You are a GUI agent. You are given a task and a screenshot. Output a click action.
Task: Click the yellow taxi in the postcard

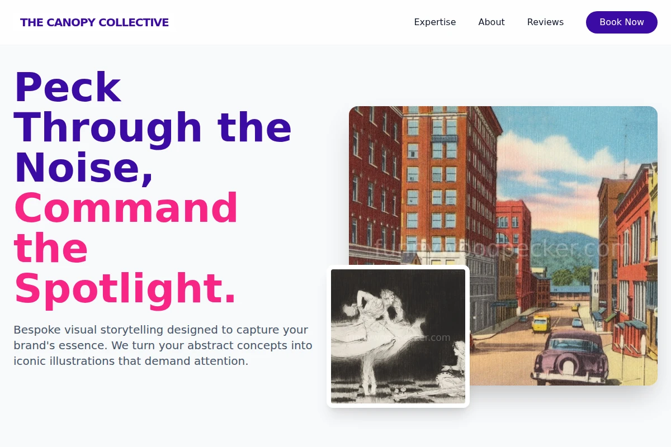pyautogui.click(x=541, y=323)
